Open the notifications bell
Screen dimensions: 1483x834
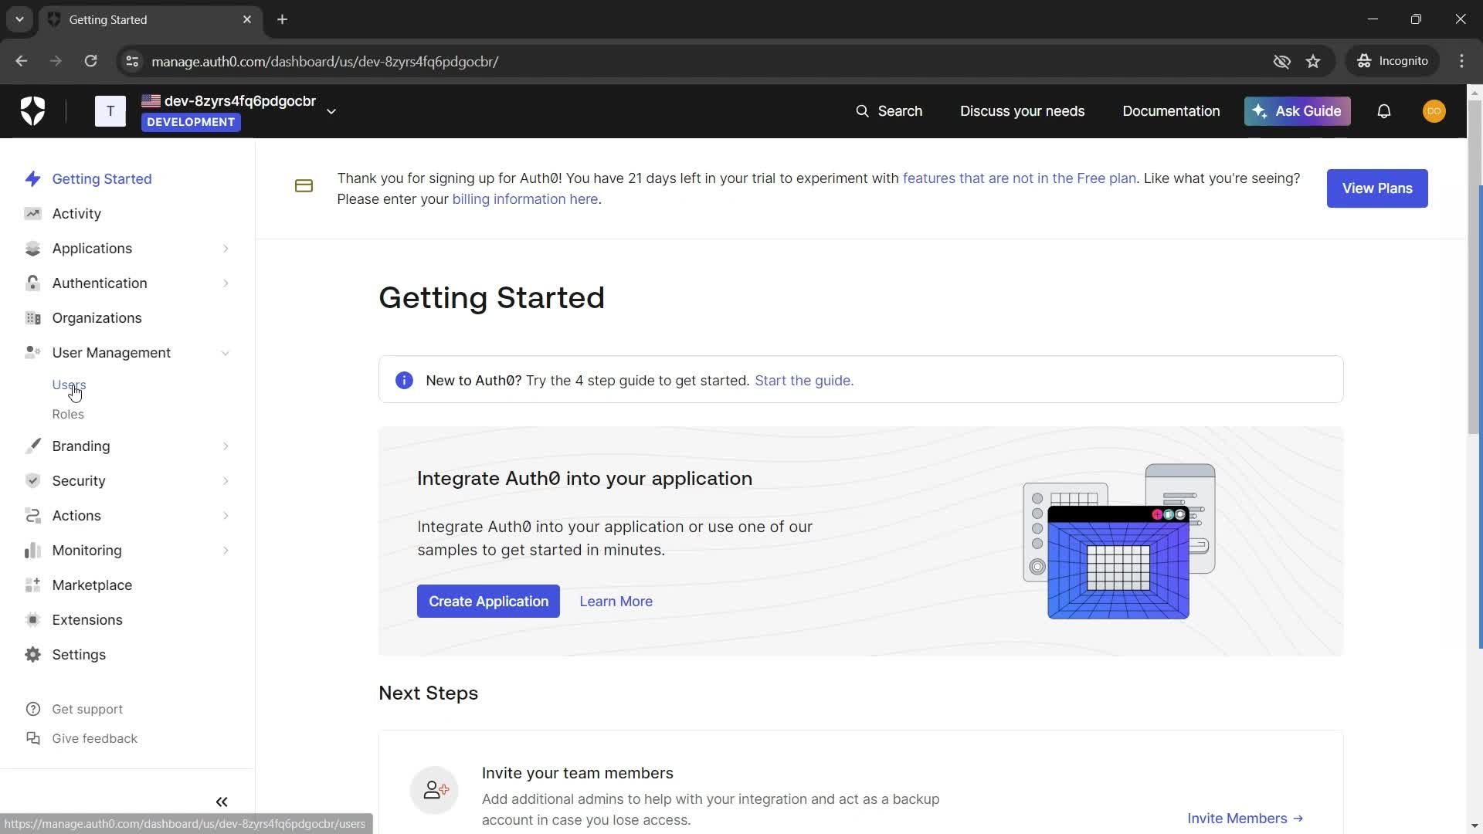[1384, 111]
